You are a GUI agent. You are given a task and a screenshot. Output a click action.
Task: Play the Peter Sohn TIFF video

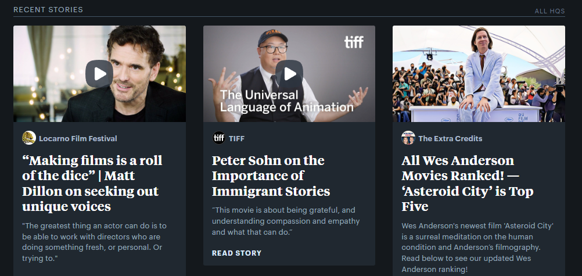click(x=289, y=74)
